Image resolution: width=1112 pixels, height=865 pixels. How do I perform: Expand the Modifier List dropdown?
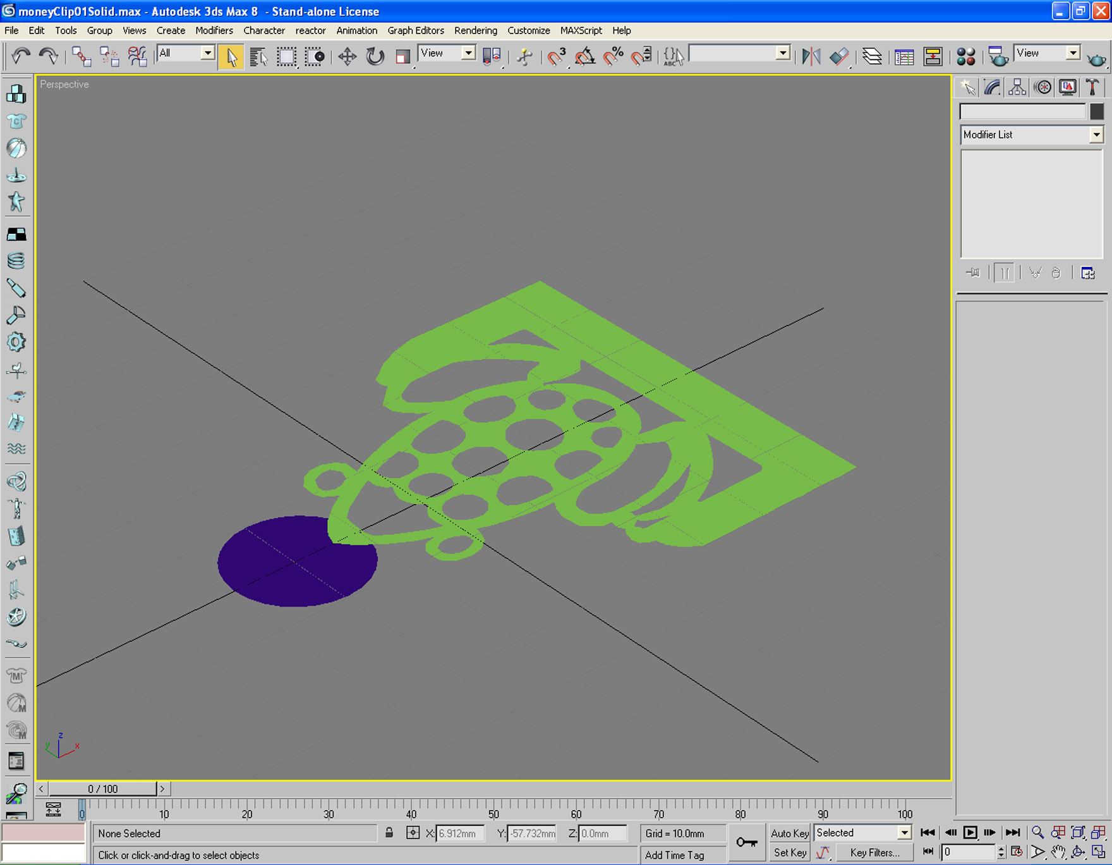pos(1031,135)
